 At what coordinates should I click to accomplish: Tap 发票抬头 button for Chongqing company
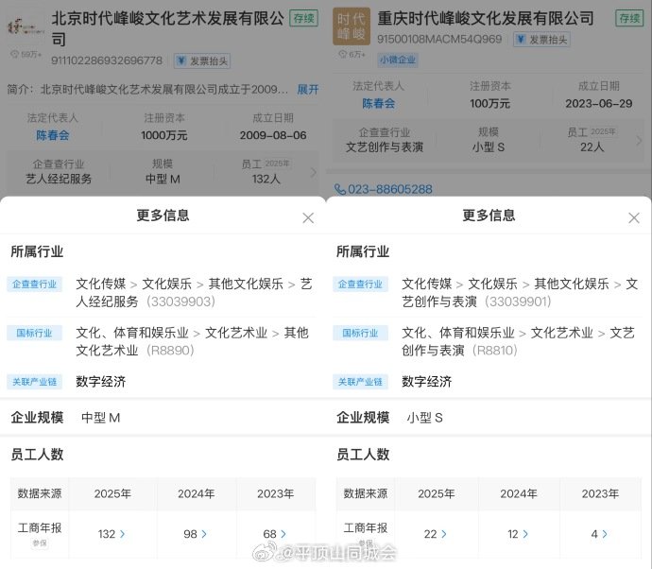coord(541,40)
